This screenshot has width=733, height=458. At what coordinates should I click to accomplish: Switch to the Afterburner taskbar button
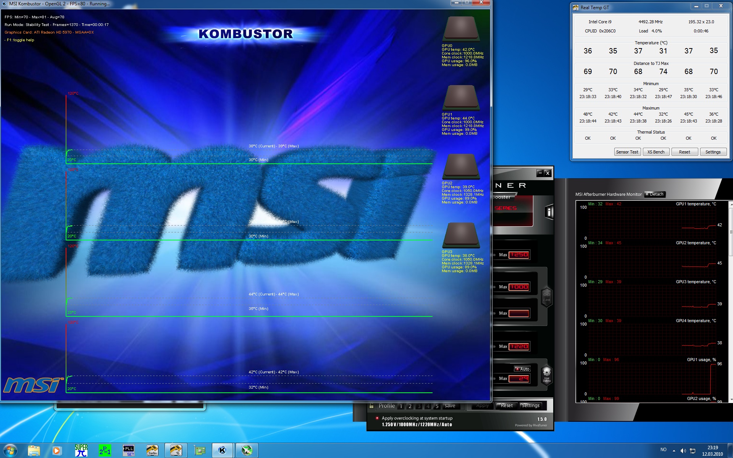[x=247, y=451]
